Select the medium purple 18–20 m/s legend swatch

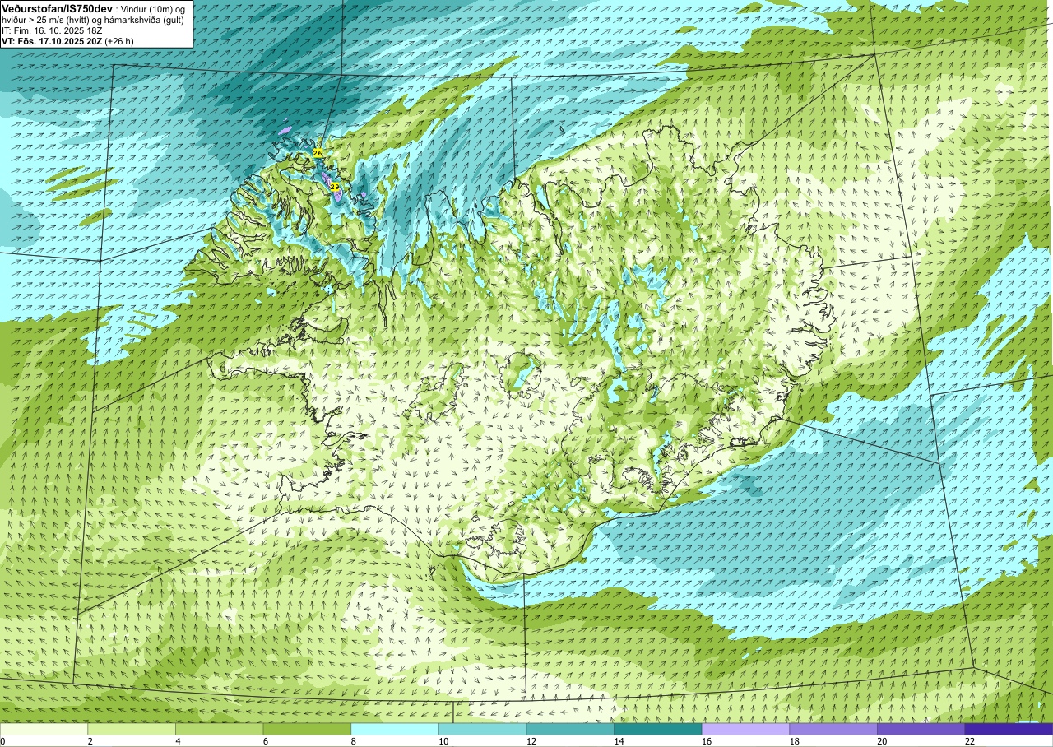pyautogui.click(x=833, y=729)
